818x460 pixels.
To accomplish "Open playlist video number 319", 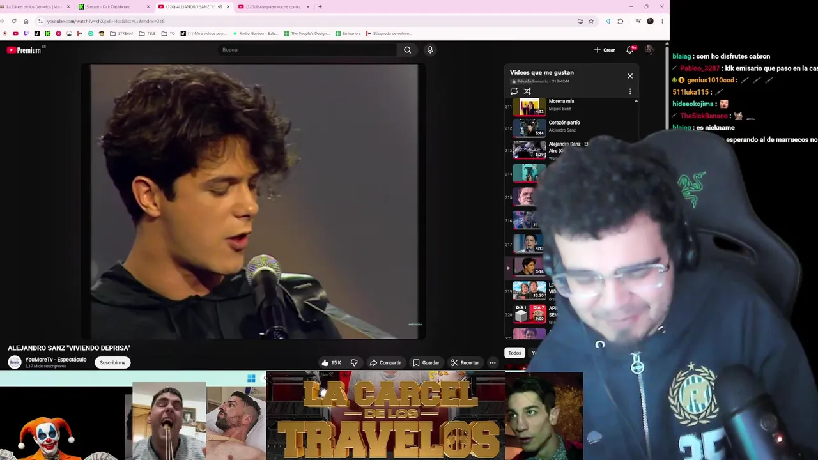I will [x=529, y=291].
